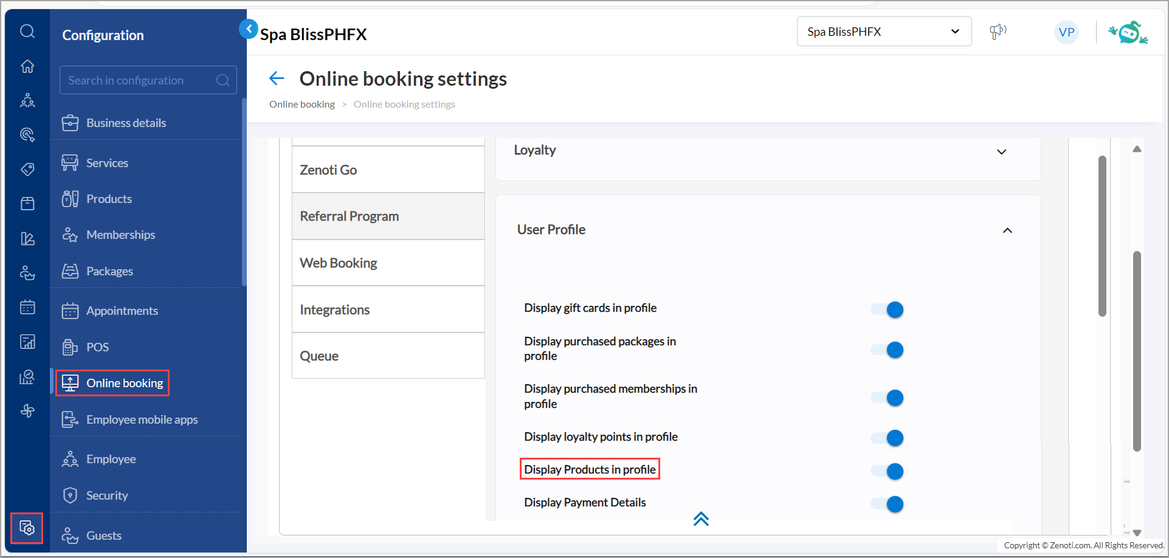Open the employees group icon in rail
This screenshot has width=1169, height=558.
point(27,100)
